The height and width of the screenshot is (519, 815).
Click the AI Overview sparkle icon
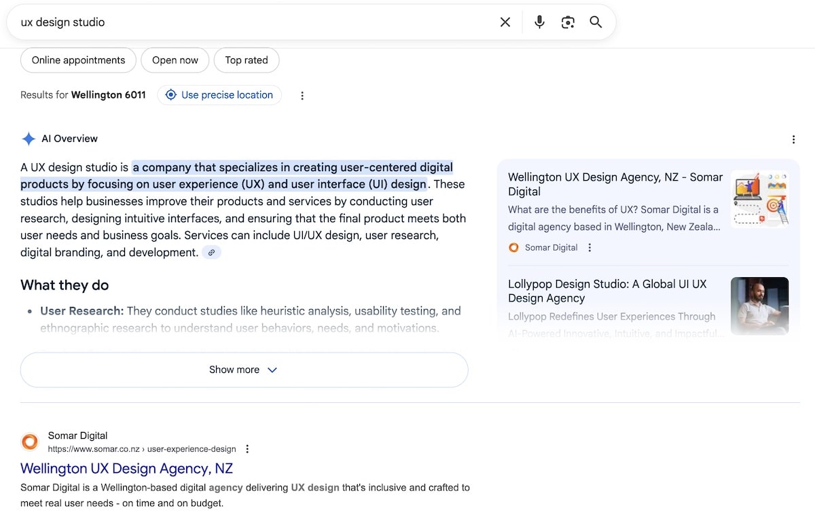coord(29,139)
